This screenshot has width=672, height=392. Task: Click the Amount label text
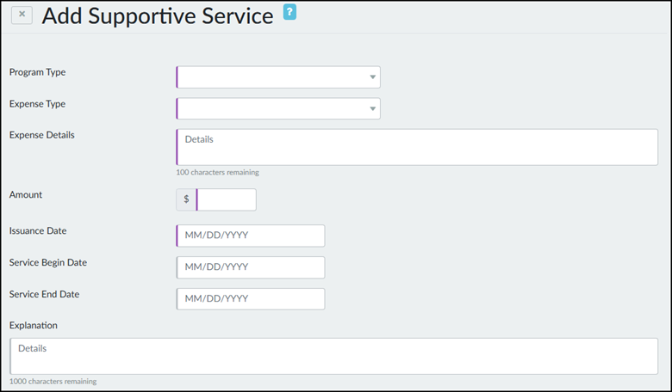pyautogui.click(x=26, y=195)
